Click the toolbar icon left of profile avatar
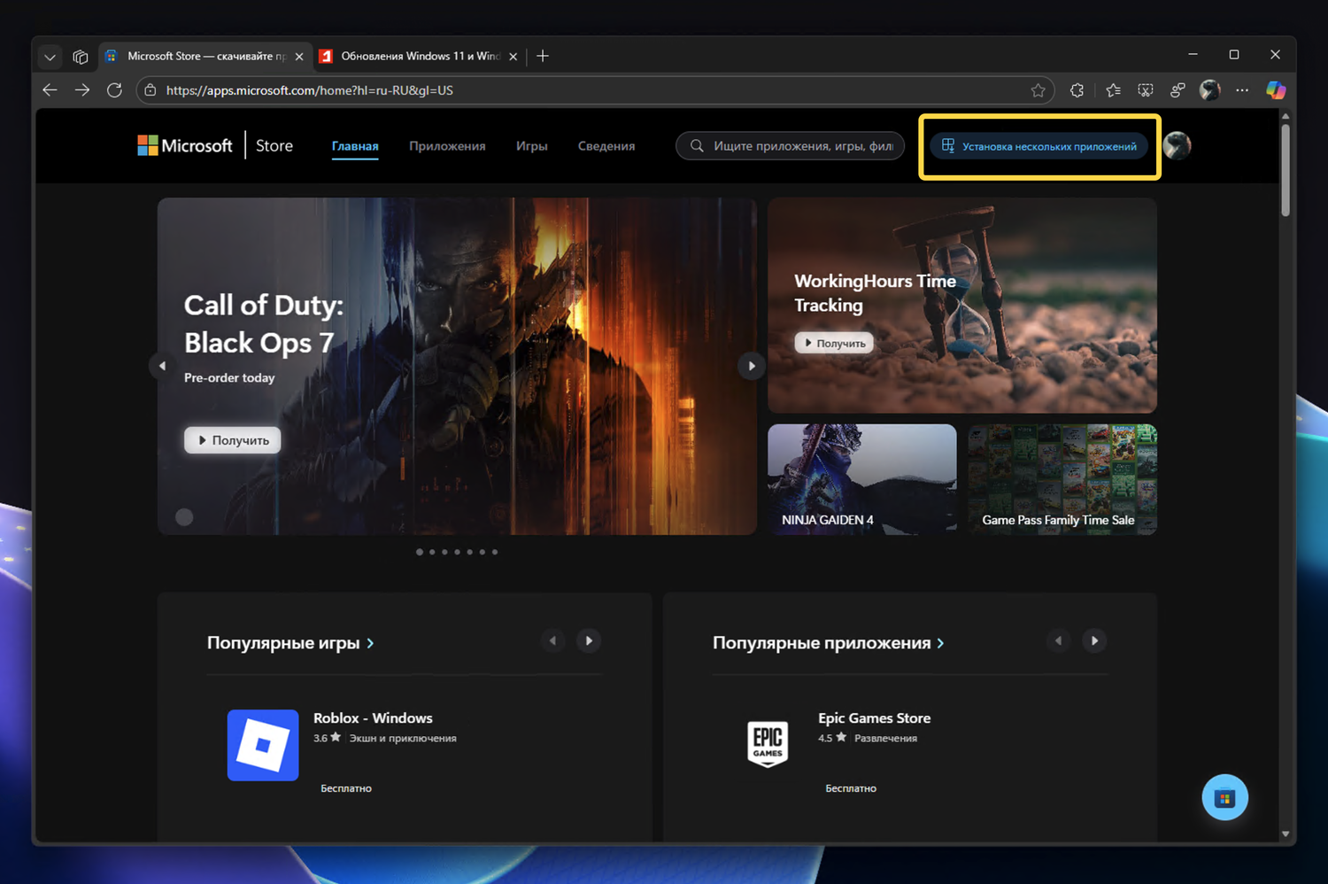Viewport: 1328px width, 884px height. (x=1177, y=90)
